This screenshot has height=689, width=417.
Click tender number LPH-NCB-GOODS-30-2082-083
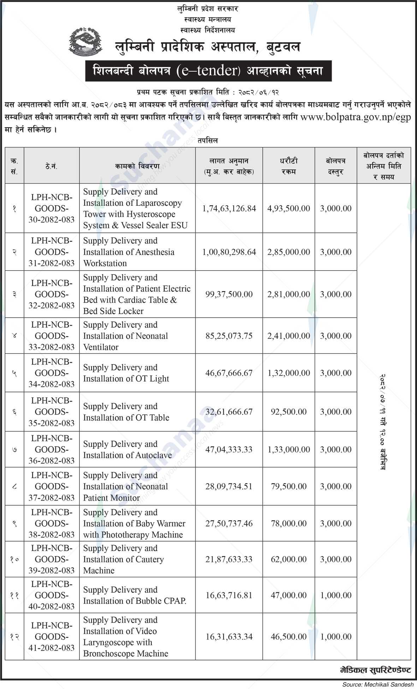point(52,208)
